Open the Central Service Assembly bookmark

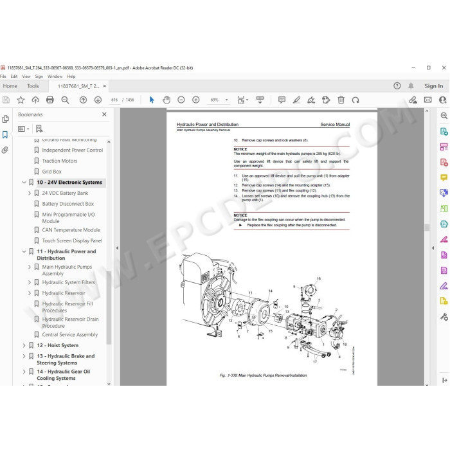[70, 335]
